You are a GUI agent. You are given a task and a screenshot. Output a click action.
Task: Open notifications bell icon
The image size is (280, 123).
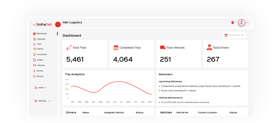click(232, 23)
